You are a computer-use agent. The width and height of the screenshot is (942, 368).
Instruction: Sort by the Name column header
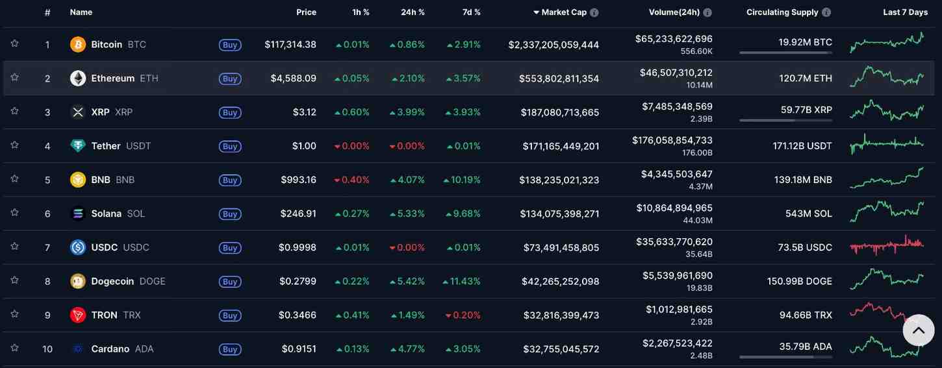(x=81, y=12)
